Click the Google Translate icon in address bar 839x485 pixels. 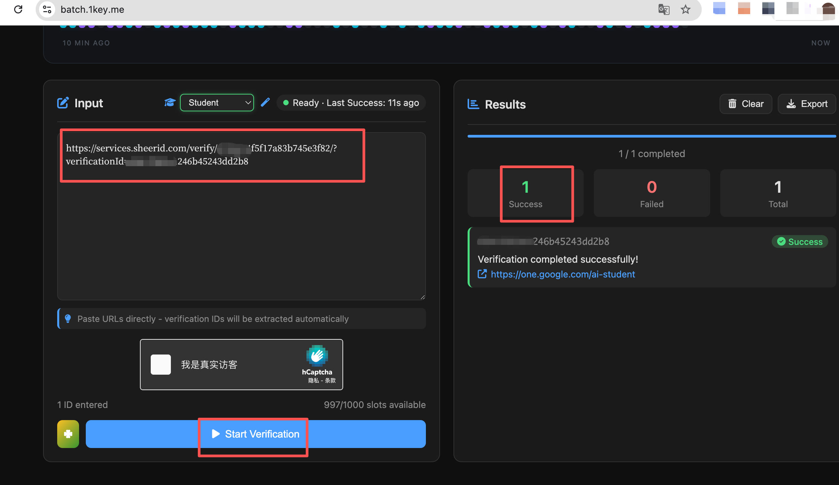coord(664,9)
